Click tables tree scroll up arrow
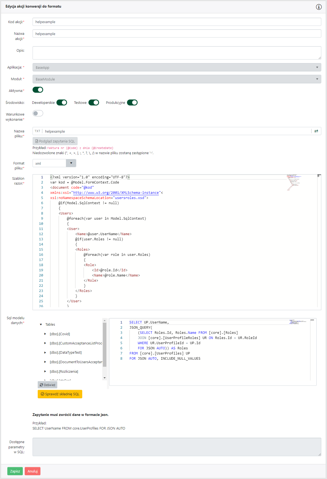Image resolution: width=327 pixels, height=479 pixels. 104,321
